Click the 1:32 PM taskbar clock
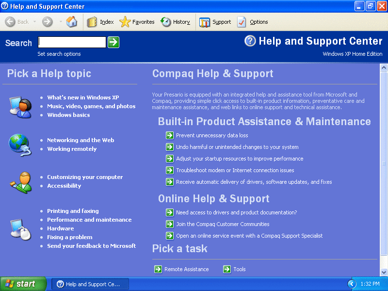 click(x=370, y=284)
